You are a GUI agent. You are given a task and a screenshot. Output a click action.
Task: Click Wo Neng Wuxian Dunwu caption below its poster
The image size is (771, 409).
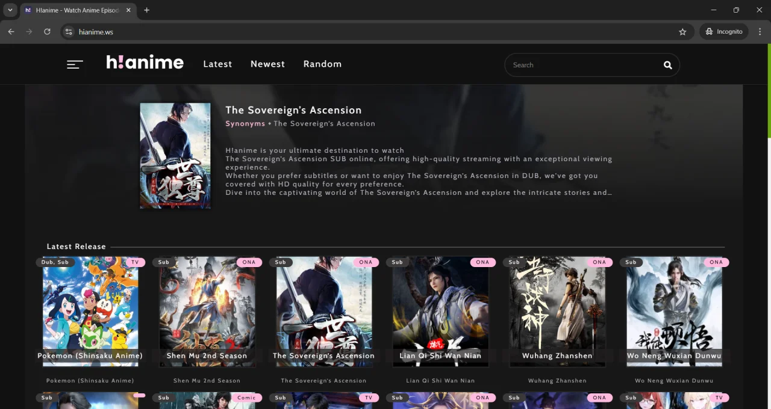(675, 381)
